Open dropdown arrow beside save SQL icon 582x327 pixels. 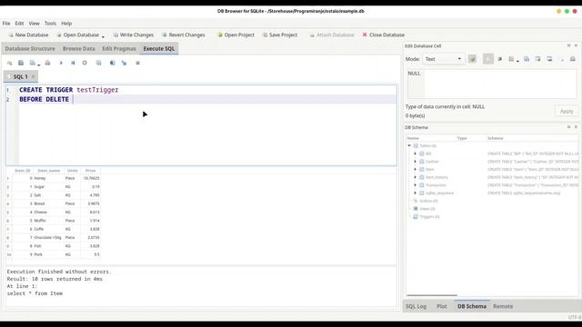38,64
